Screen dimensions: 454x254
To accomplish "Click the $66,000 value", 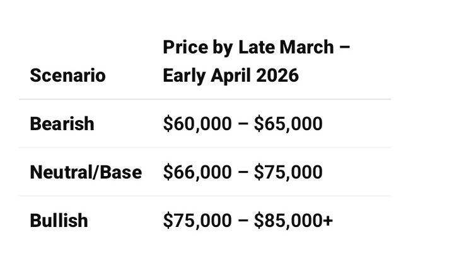I will point(197,172).
